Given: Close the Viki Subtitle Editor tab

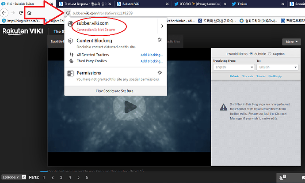Looking at the screenshot, I should click(52, 4).
